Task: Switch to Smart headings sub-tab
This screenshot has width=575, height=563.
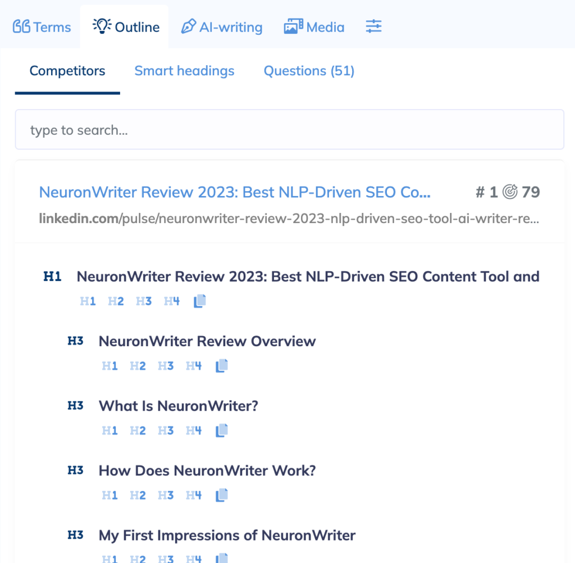Action: coord(184,71)
